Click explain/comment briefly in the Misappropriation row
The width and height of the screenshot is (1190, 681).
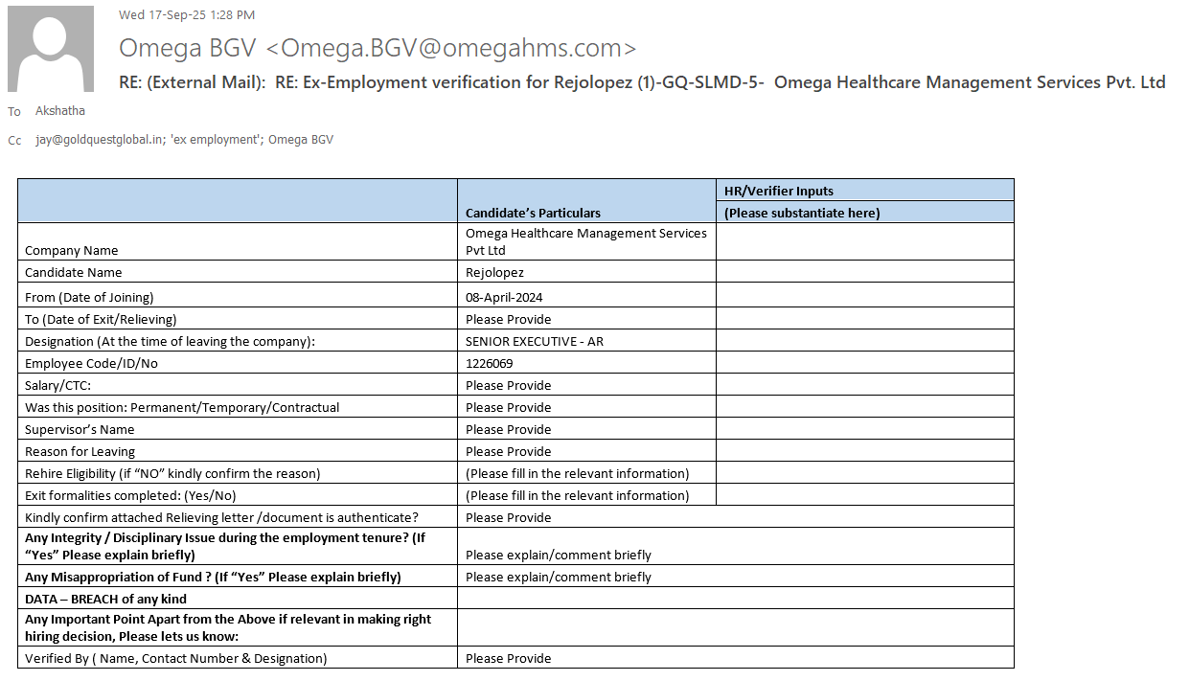pyautogui.click(x=559, y=577)
